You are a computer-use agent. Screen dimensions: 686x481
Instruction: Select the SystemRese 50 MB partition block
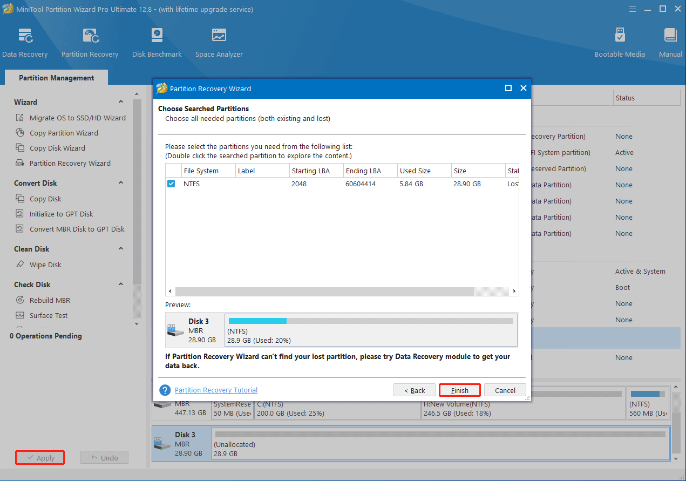tap(232, 408)
